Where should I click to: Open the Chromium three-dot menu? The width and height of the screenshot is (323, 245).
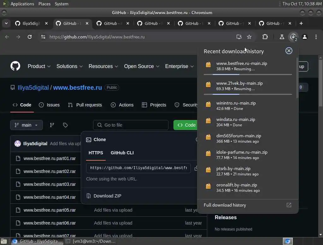coord(316,37)
